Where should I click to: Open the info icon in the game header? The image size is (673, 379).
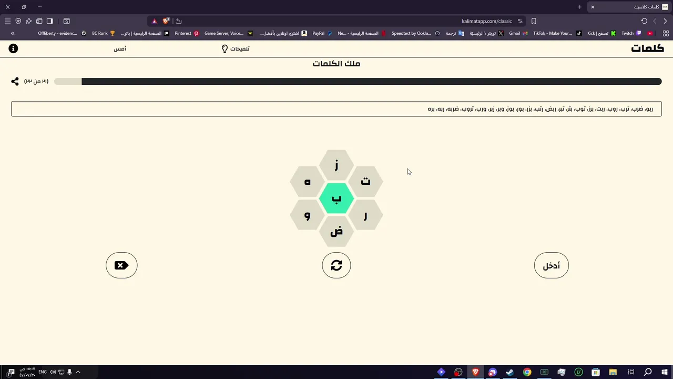(14, 48)
